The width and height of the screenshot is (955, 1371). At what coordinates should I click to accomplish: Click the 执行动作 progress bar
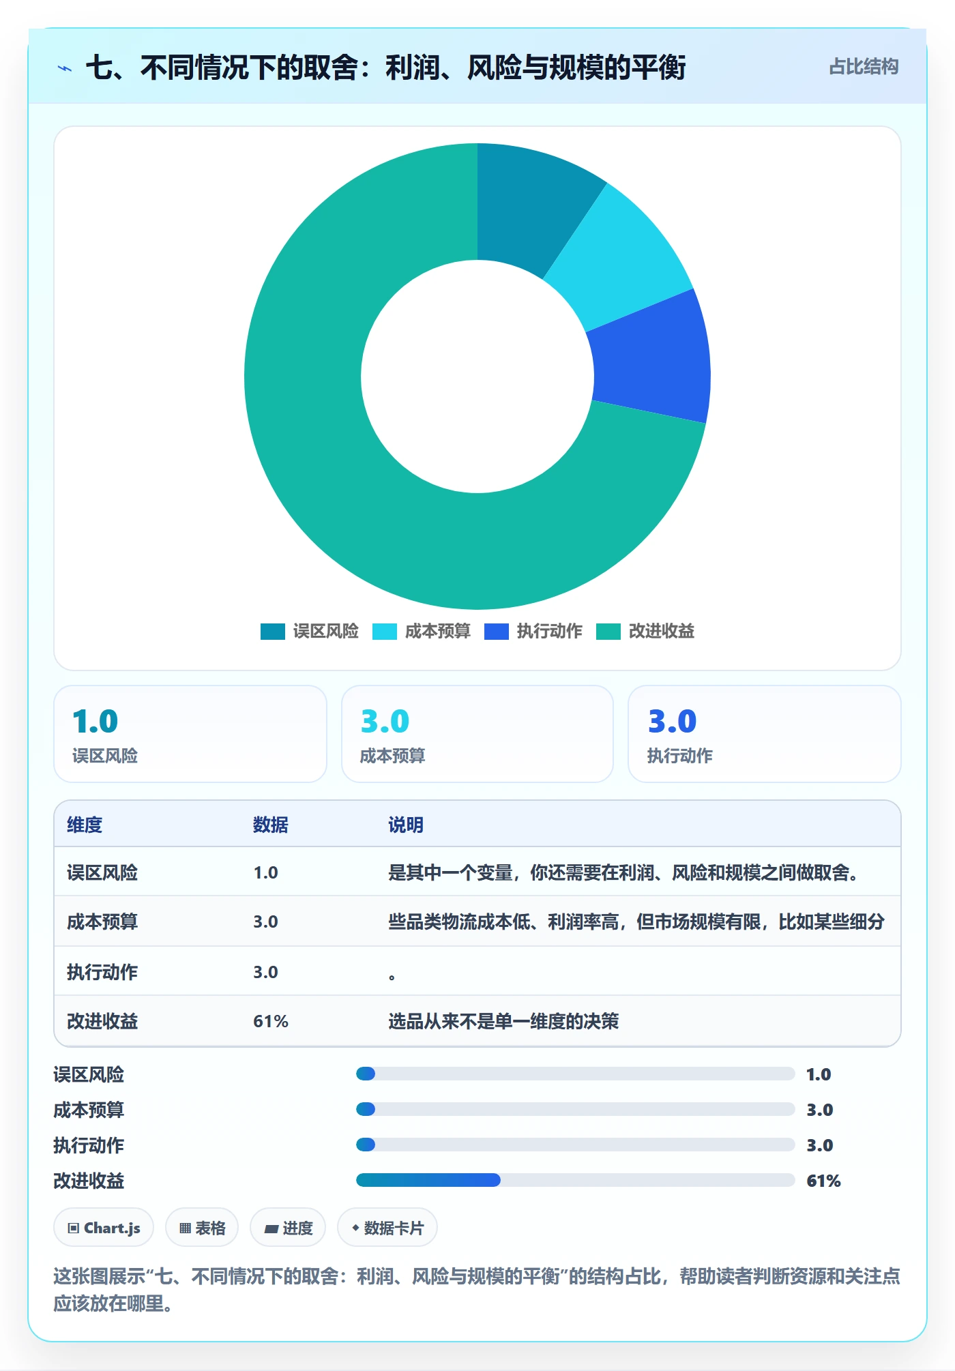[x=576, y=1145]
